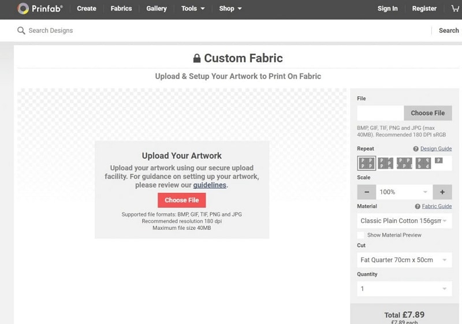This screenshot has width=462, height=324.
Task: Open the Gallery page
Action: [157, 9]
